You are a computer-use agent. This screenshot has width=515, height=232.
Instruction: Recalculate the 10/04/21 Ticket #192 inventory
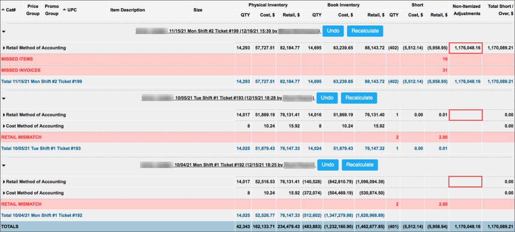[x=360, y=165]
